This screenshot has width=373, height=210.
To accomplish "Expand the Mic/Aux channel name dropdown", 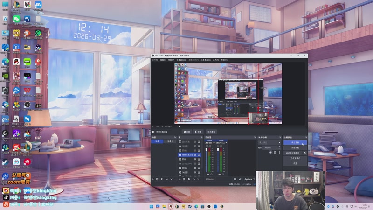I will 226,143.
